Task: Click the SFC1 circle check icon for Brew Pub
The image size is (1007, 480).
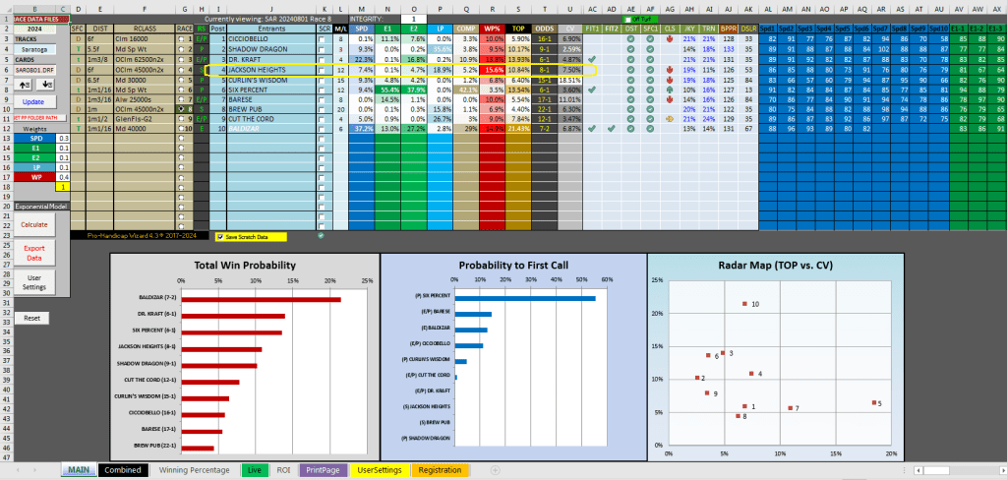Action: pos(650,108)
